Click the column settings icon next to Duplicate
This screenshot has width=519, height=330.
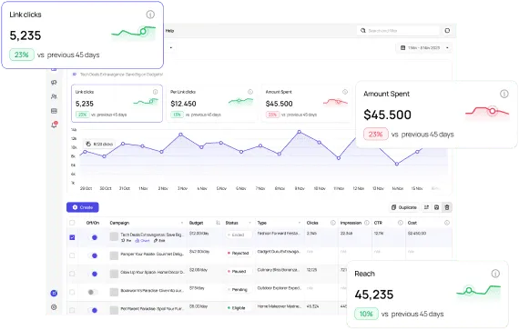pos(426,207)
